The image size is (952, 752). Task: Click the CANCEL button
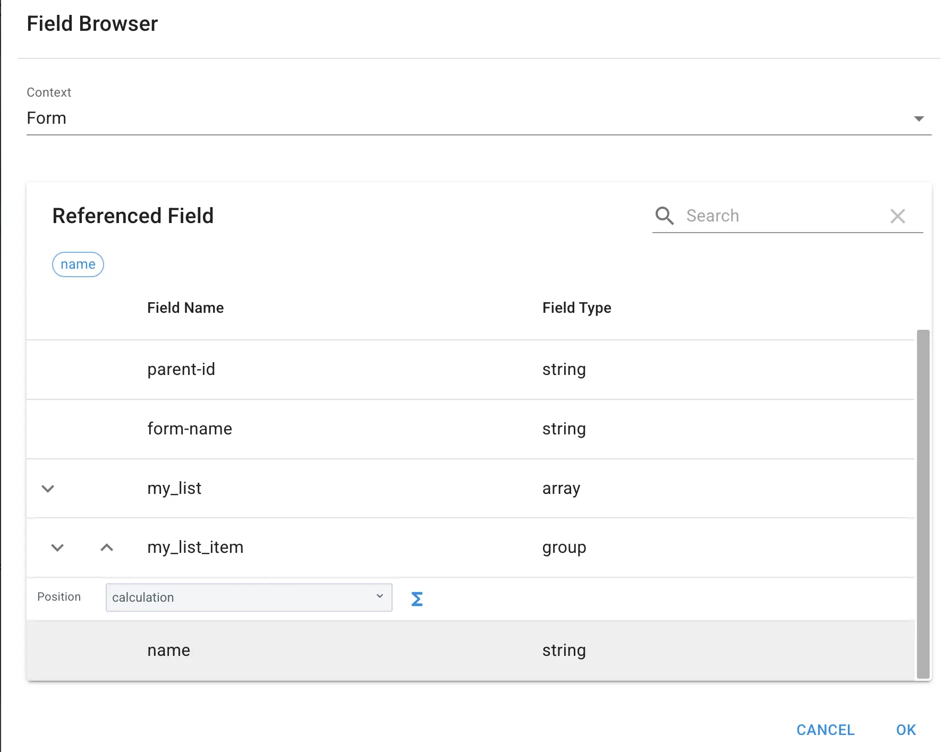[825, 730]
